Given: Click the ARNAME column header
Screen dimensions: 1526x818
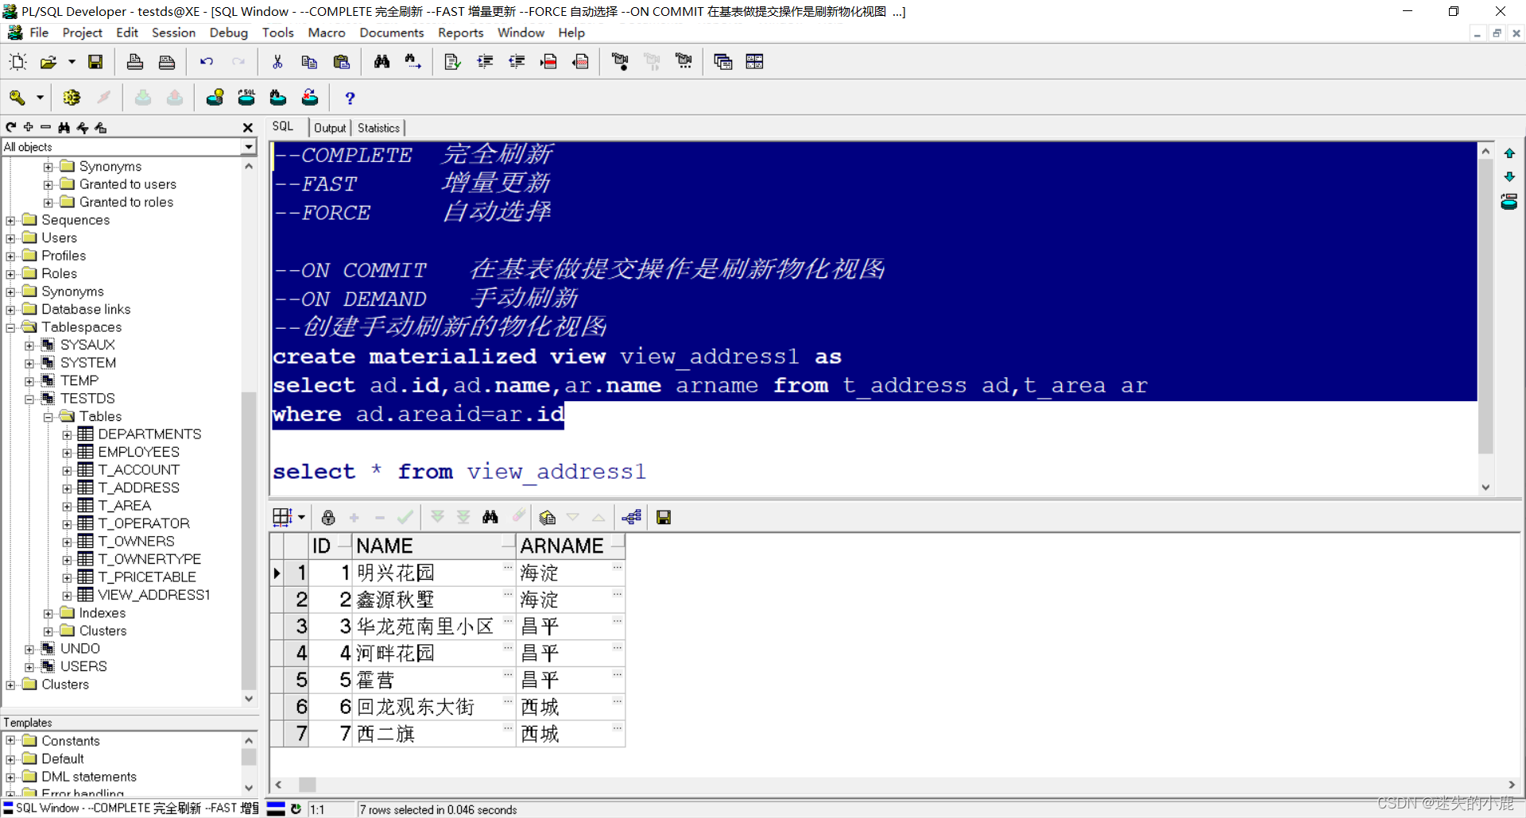Looking at the screenshot, I should (x=570, y=546).
